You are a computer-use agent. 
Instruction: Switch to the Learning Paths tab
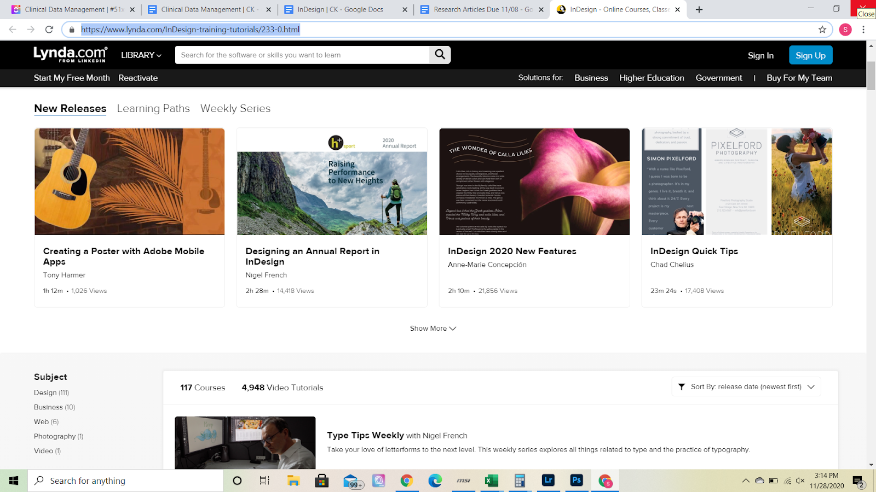[153, 108]
